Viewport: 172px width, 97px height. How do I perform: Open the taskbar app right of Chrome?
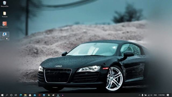[53, 95]
